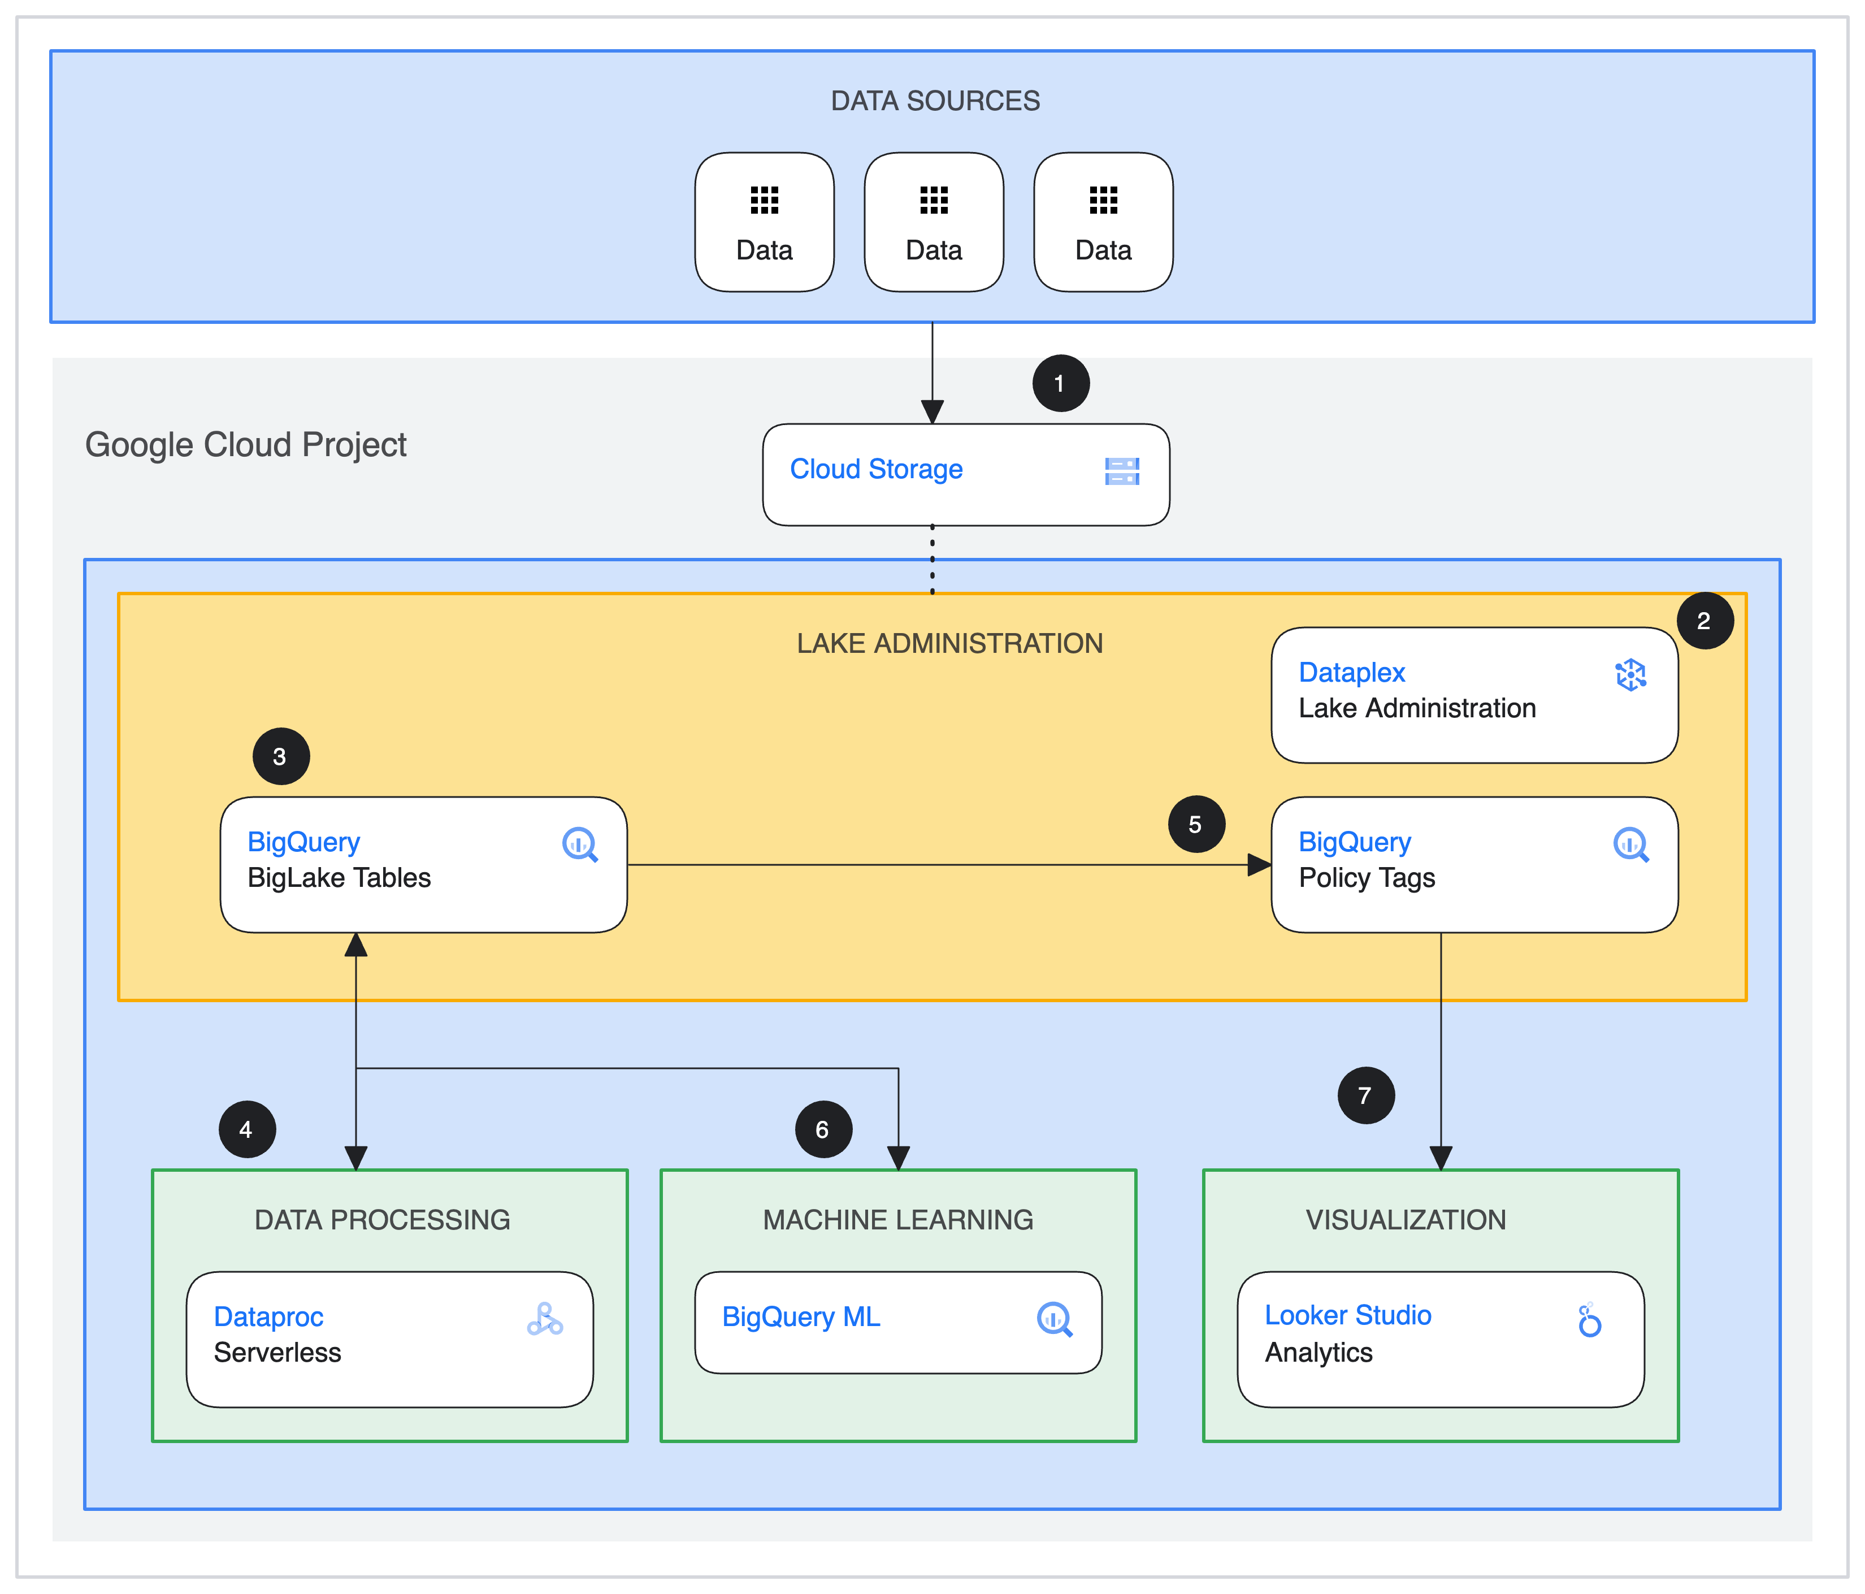Open the Looker Studio link
This screenshot has width=1865, height=1594.
pyautogui.click(x=1347, y=1315)
